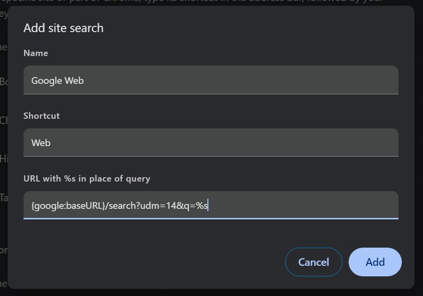Click the "URL with %s in place of query" label
This screenshot has width=423, height=296.
(86, 179)
